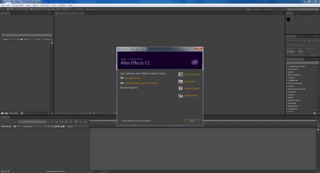Open the Workspace Standard dropdown

click(274, 10)
